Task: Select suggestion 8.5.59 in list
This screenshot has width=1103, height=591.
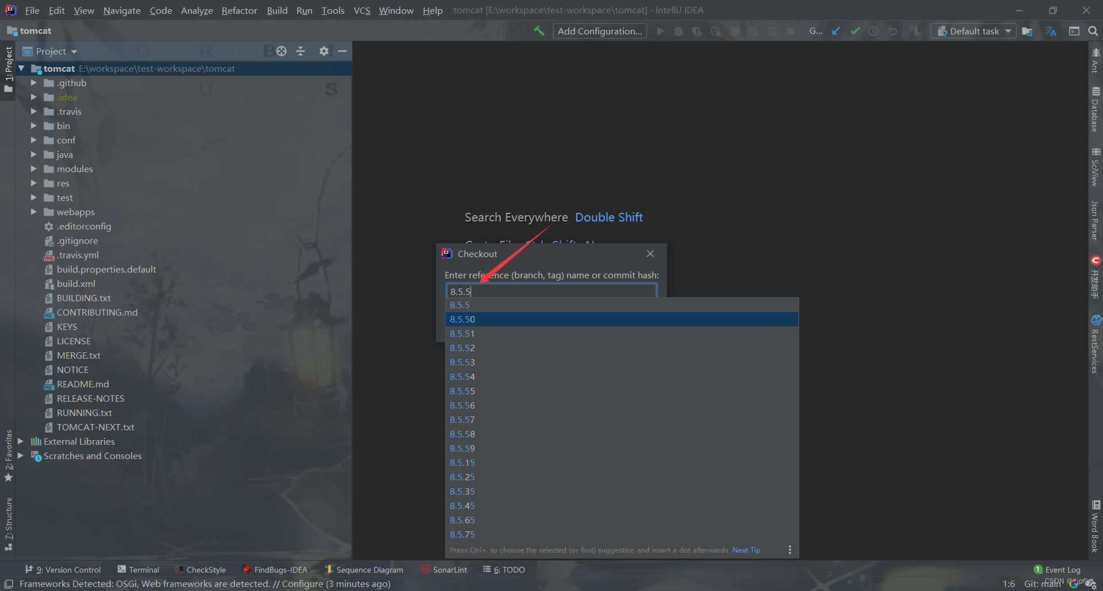Action: click(x=622, y=448)
